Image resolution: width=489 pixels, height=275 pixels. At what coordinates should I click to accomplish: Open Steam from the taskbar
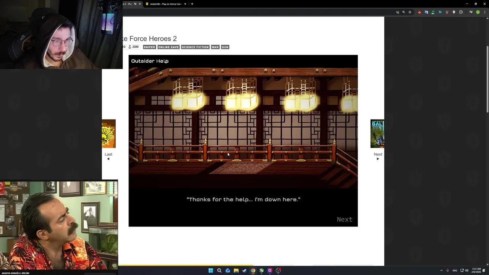244,270
